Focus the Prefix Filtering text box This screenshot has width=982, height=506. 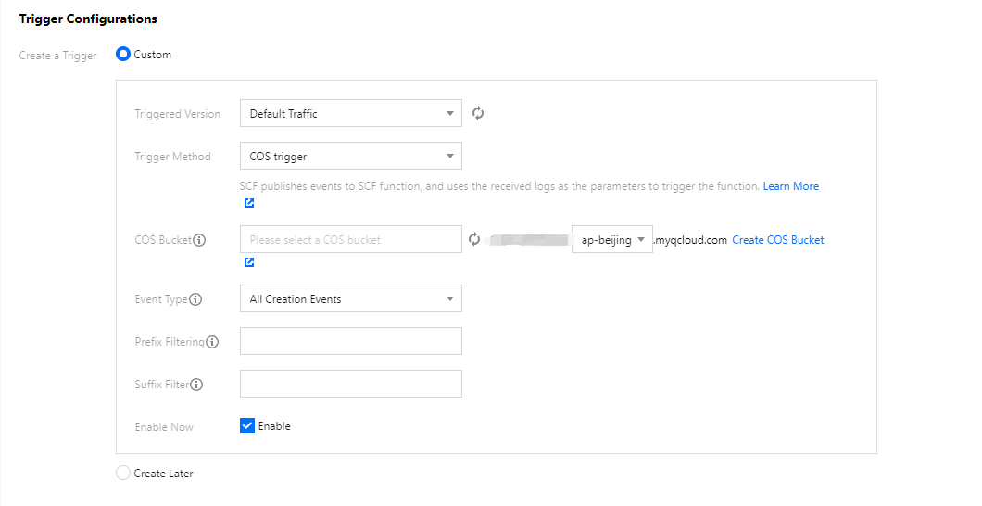click(350, 341)
